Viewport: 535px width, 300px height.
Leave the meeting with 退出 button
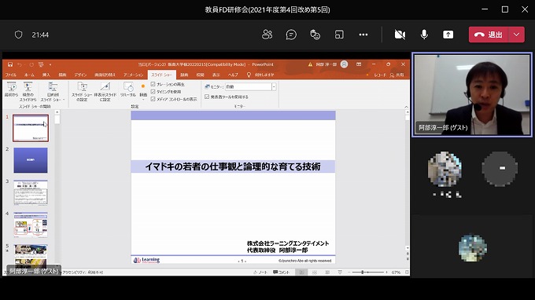pyautogui.click(x=489, y=35)
